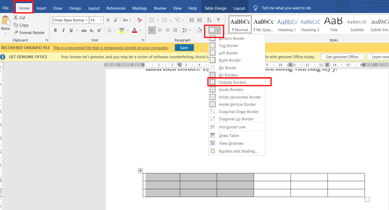Viewport: 389px width, 210px height.
Task: Switch to the References tab
Action: coord(116,8)
